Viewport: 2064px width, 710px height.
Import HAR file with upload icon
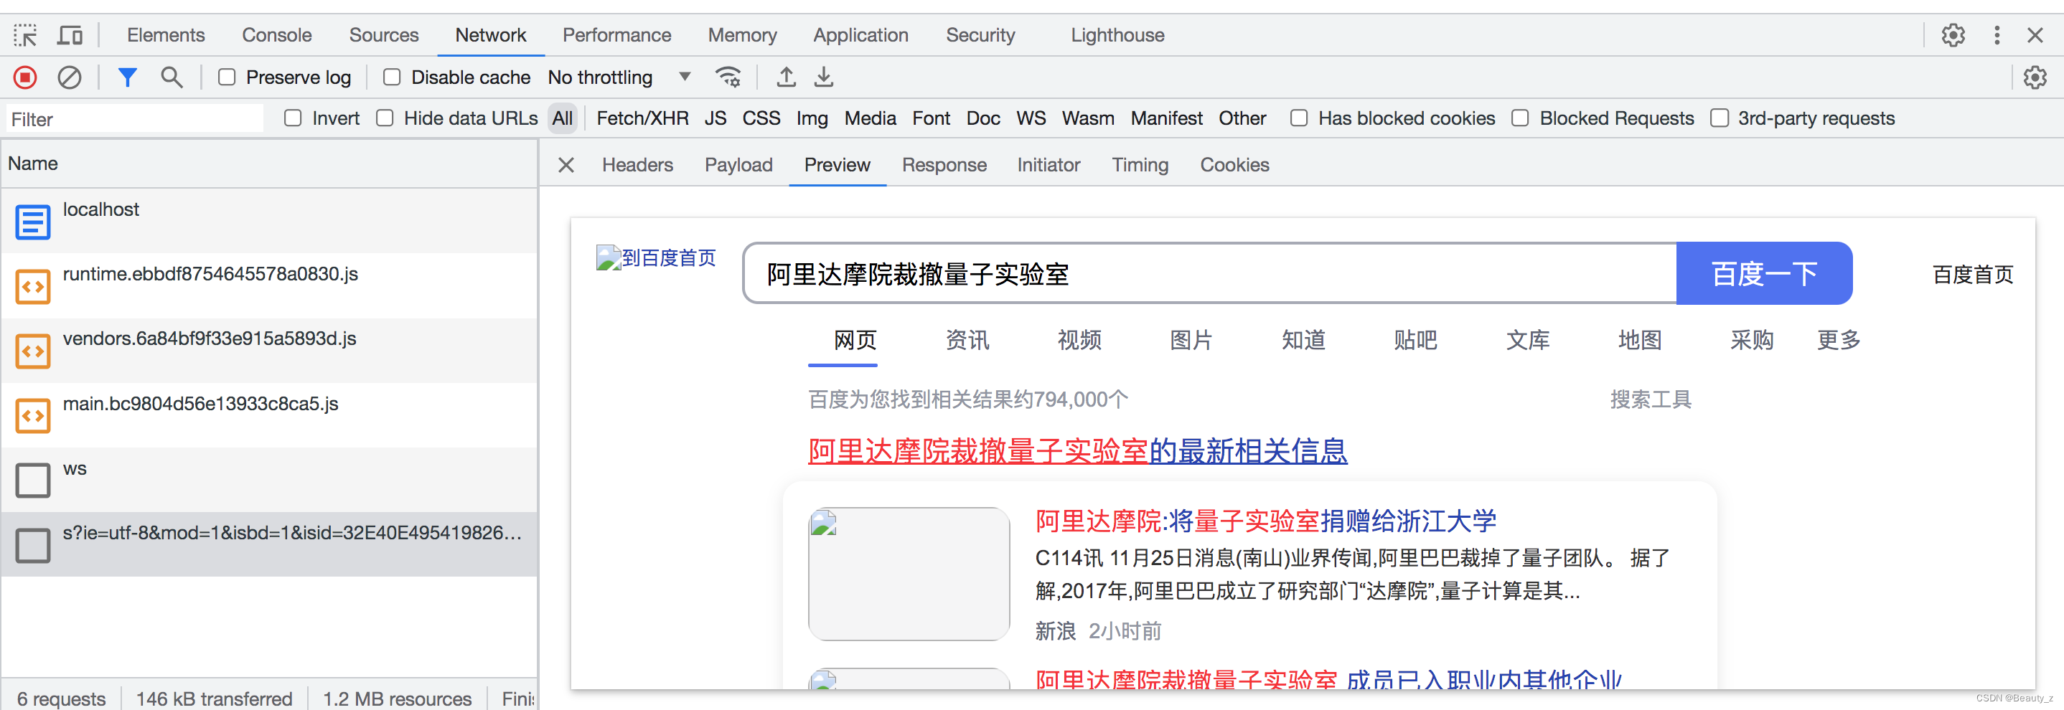pyautogui.click(x=787, y=77)
